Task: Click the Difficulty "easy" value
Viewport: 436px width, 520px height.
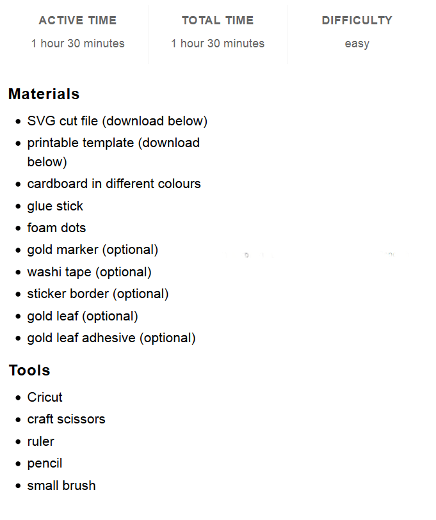Action: pyautogui.click(x=357, y=43)
